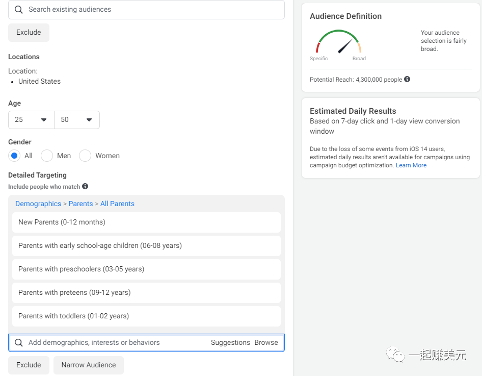Follow the Learn More link
The image size is (482, 376).
click(x=411, y=165)
